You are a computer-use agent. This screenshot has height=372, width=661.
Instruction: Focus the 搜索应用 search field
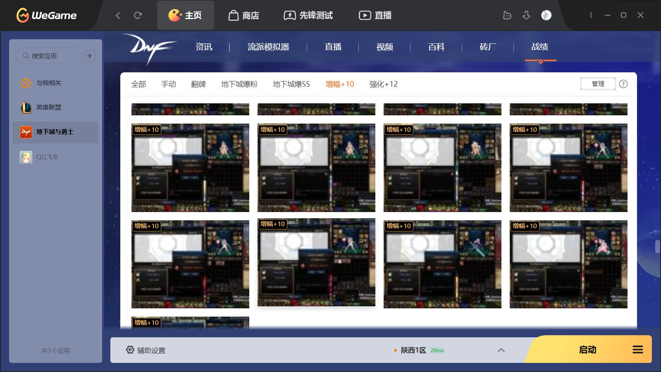(48, 56)
